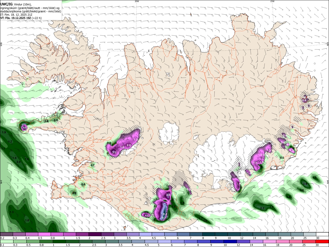The height and width of the screenshot is (247, 329).
Task: Pick the pale green swatch labeled 0.1
Action: click(7, 242)
